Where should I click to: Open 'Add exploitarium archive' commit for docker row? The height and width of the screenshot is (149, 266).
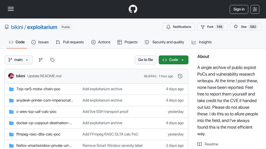(102, 123)
